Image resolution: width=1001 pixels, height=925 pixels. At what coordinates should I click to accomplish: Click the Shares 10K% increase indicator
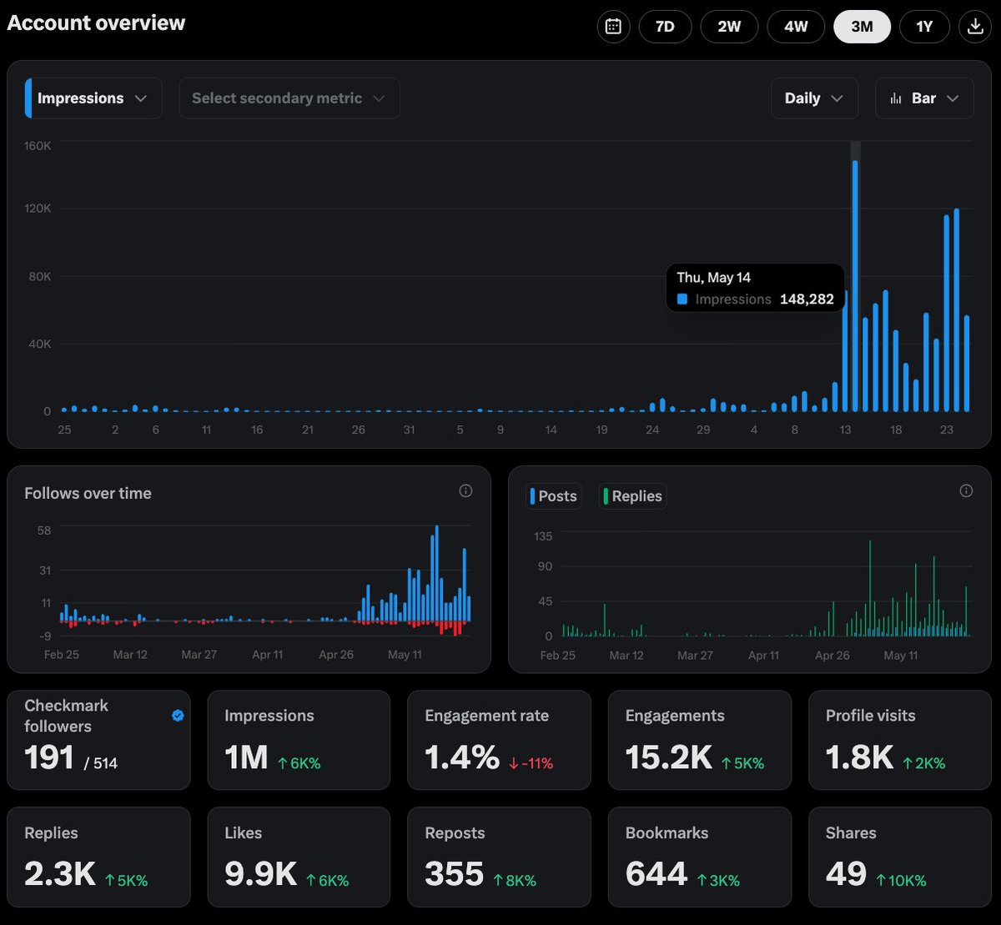901,880
